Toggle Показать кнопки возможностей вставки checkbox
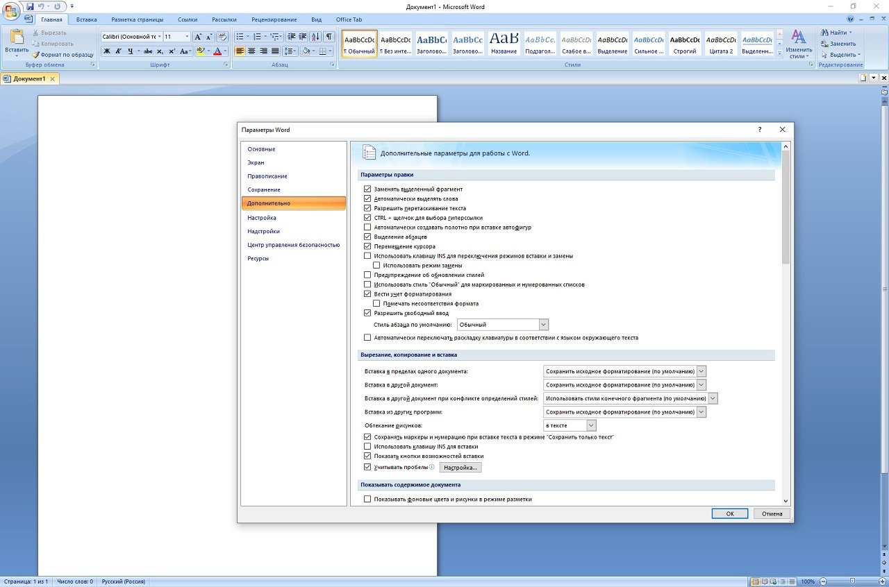Image resolution: width=889 pixels, height=587 pixels. 367,456
